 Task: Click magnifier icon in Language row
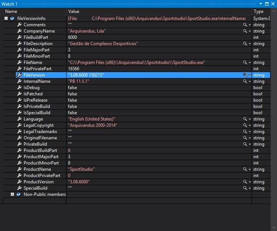[x=245, y=119]
